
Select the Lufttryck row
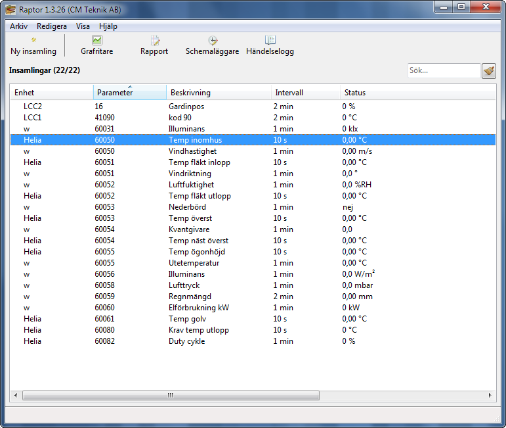coord(253,285)
